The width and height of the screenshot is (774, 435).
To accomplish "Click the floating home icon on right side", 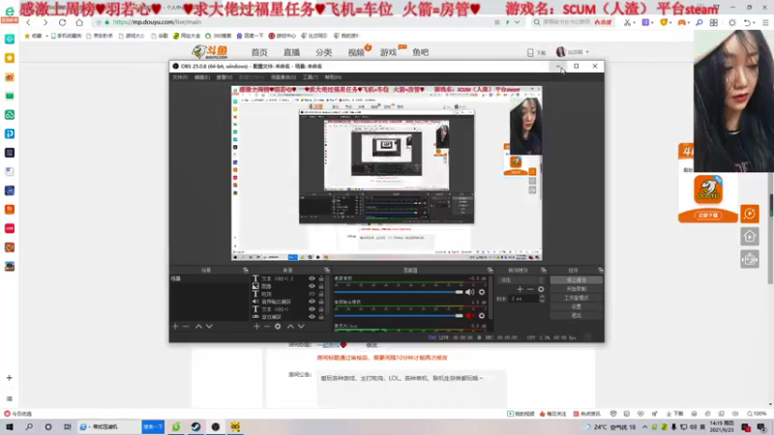I will 749,237.
